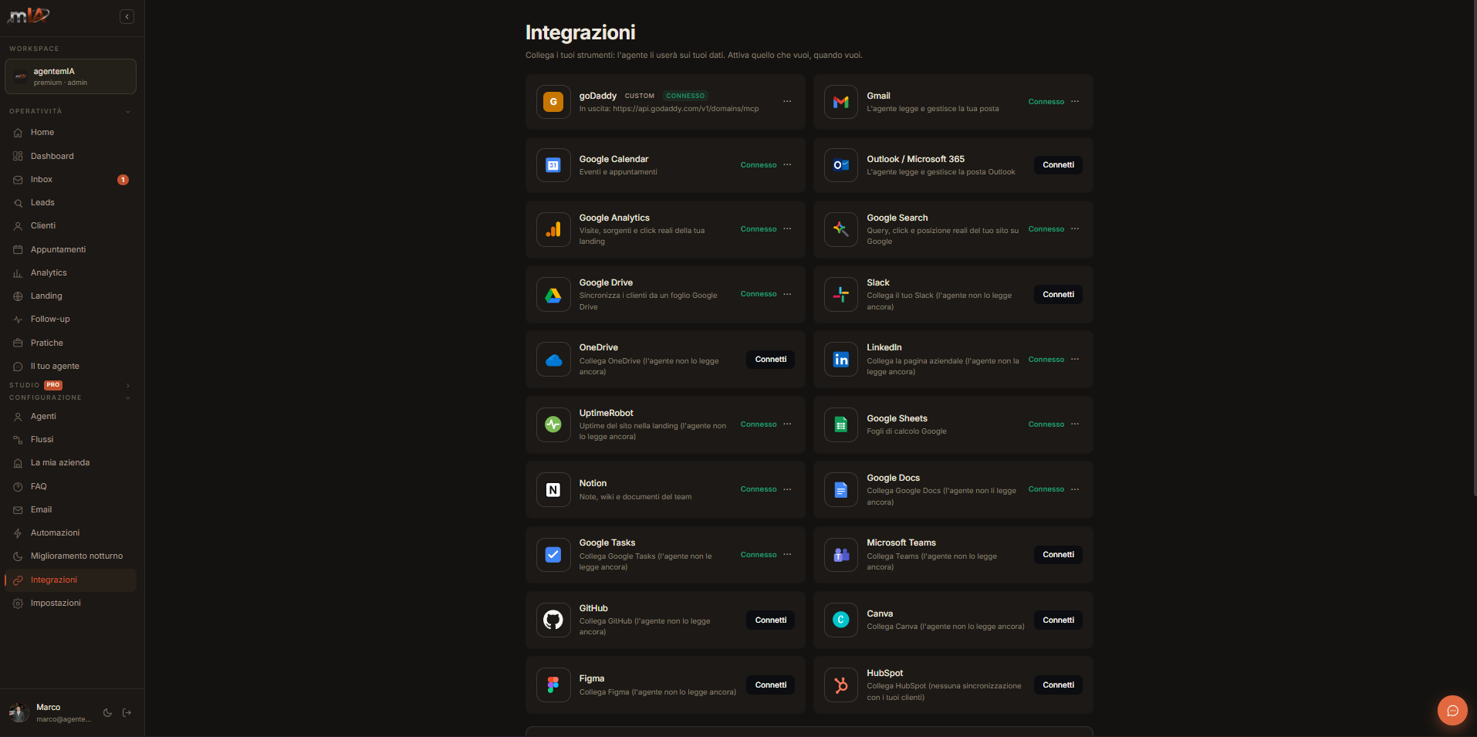Open options menu for Google Sheets
The width and height of the screenshot is (1477, 737).
(1075, 424)
